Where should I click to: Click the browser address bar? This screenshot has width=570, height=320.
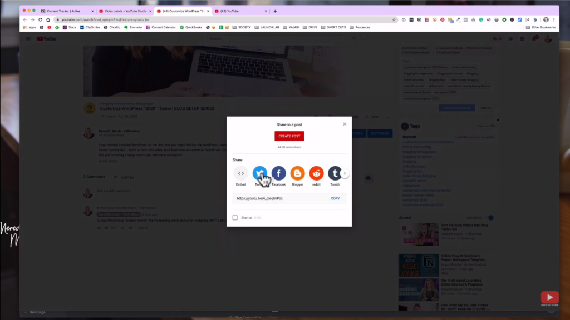[225, 19]
